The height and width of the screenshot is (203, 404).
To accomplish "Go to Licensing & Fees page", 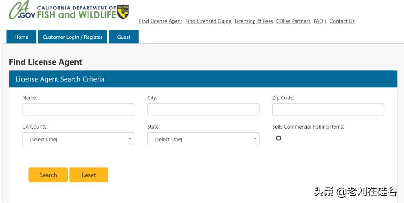I will pos(254,21).
